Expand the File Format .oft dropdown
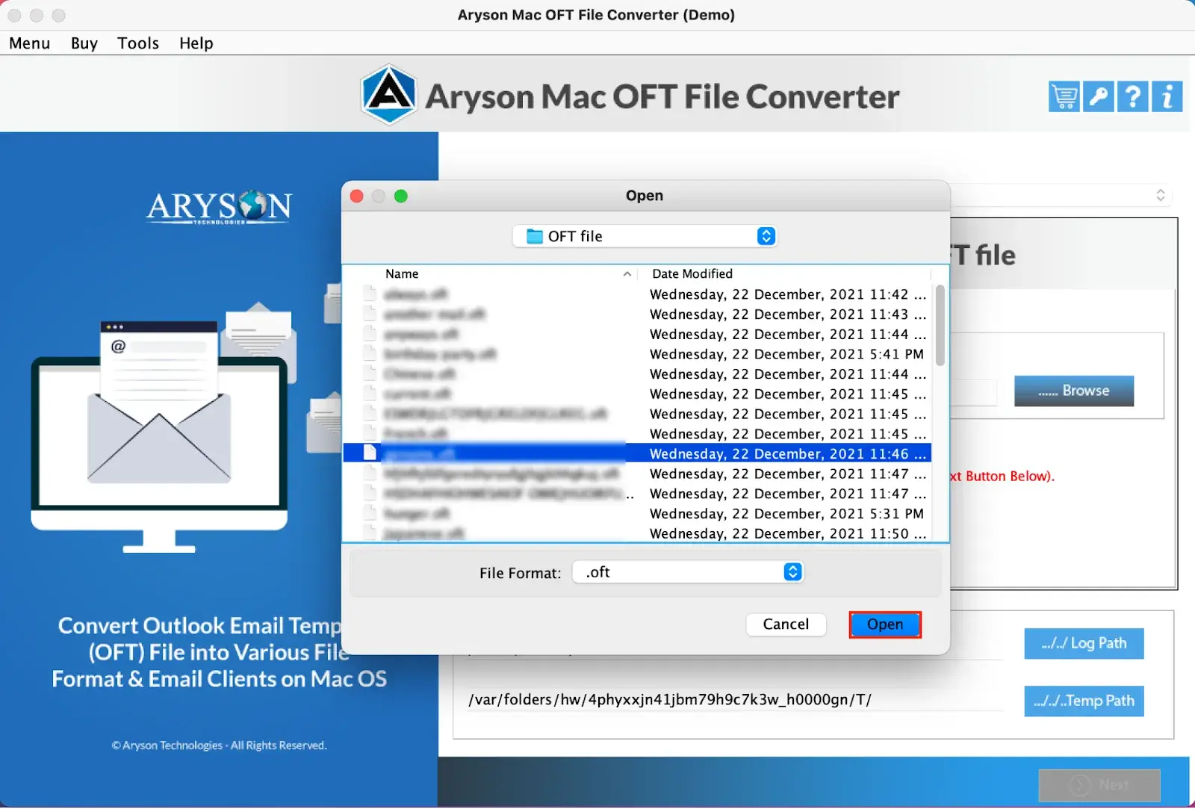This screenshot has width=1195, height=809. point(793,572)
